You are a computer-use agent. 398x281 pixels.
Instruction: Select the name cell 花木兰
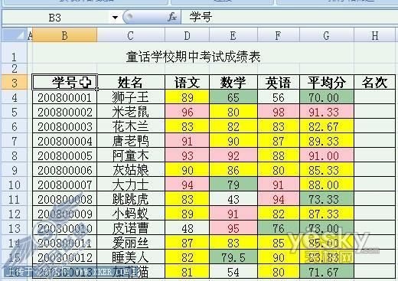[131, 126]
